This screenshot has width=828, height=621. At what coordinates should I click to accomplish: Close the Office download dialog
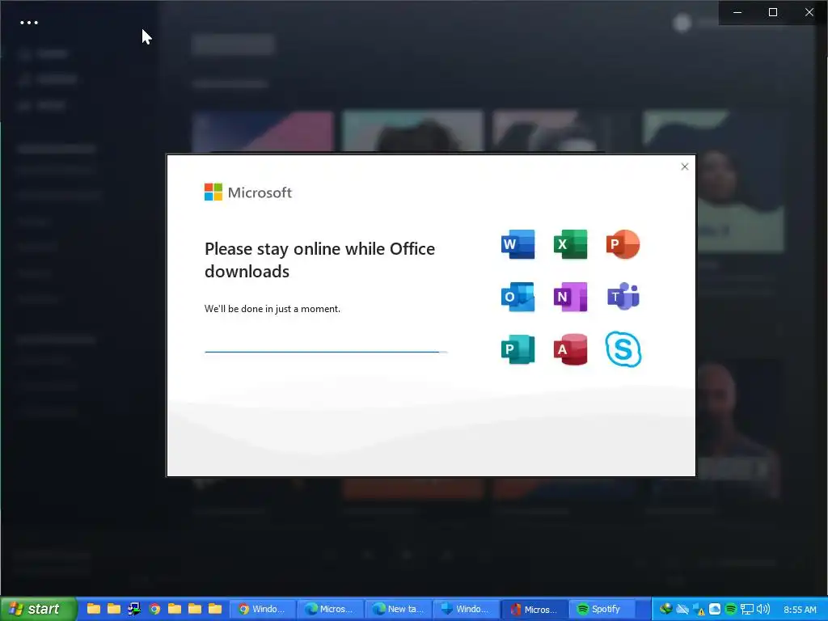[685, 167]
